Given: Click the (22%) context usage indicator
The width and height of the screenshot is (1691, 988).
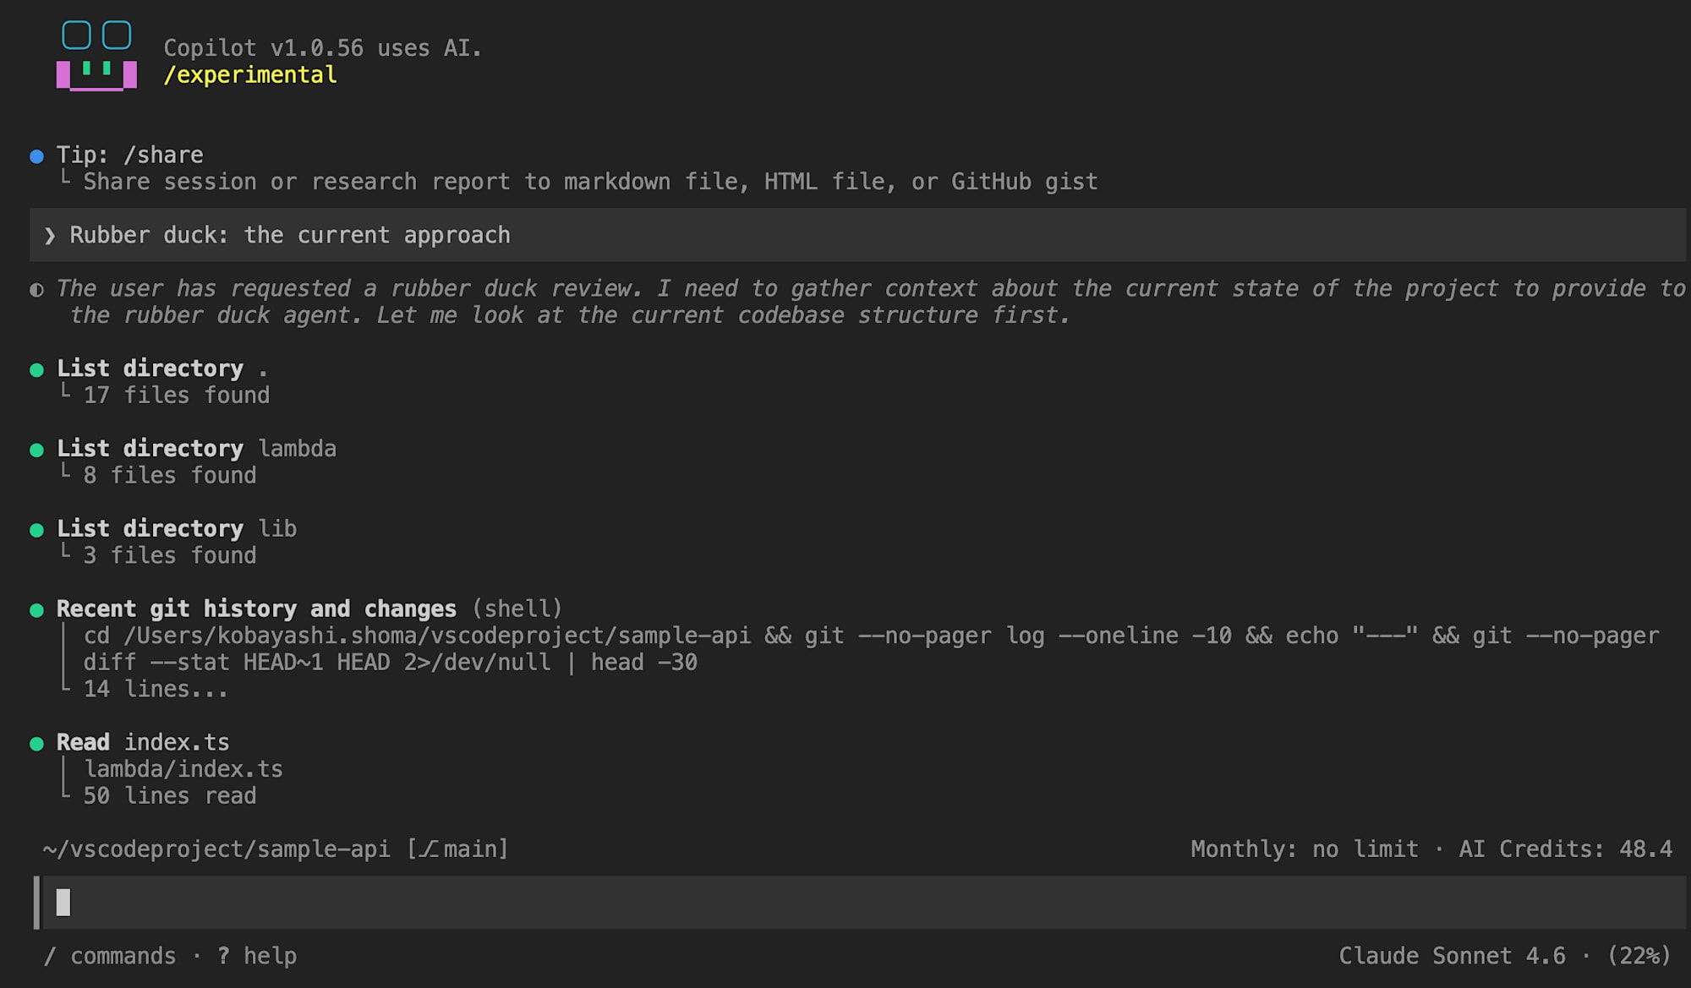Looking at the screenshot, I should [x=1639, y=956].
